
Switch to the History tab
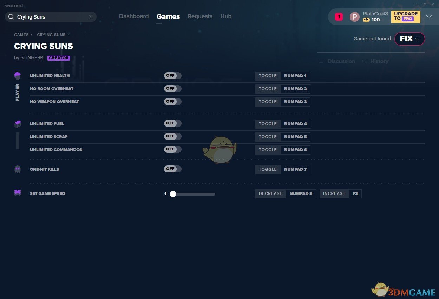(x=379, y=61)
